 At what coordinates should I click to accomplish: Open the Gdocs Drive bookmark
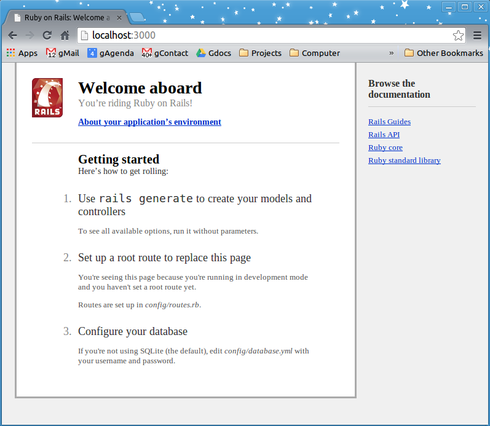(213, 53)
